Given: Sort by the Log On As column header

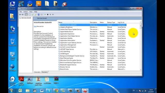Looking at the screenshot, I should tap(122, 22).
